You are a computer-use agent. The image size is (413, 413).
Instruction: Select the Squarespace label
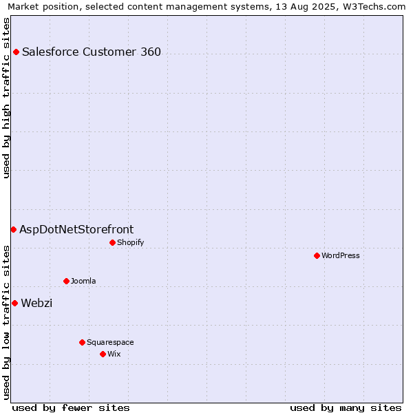pyautogui.click(x=110, y=342)
